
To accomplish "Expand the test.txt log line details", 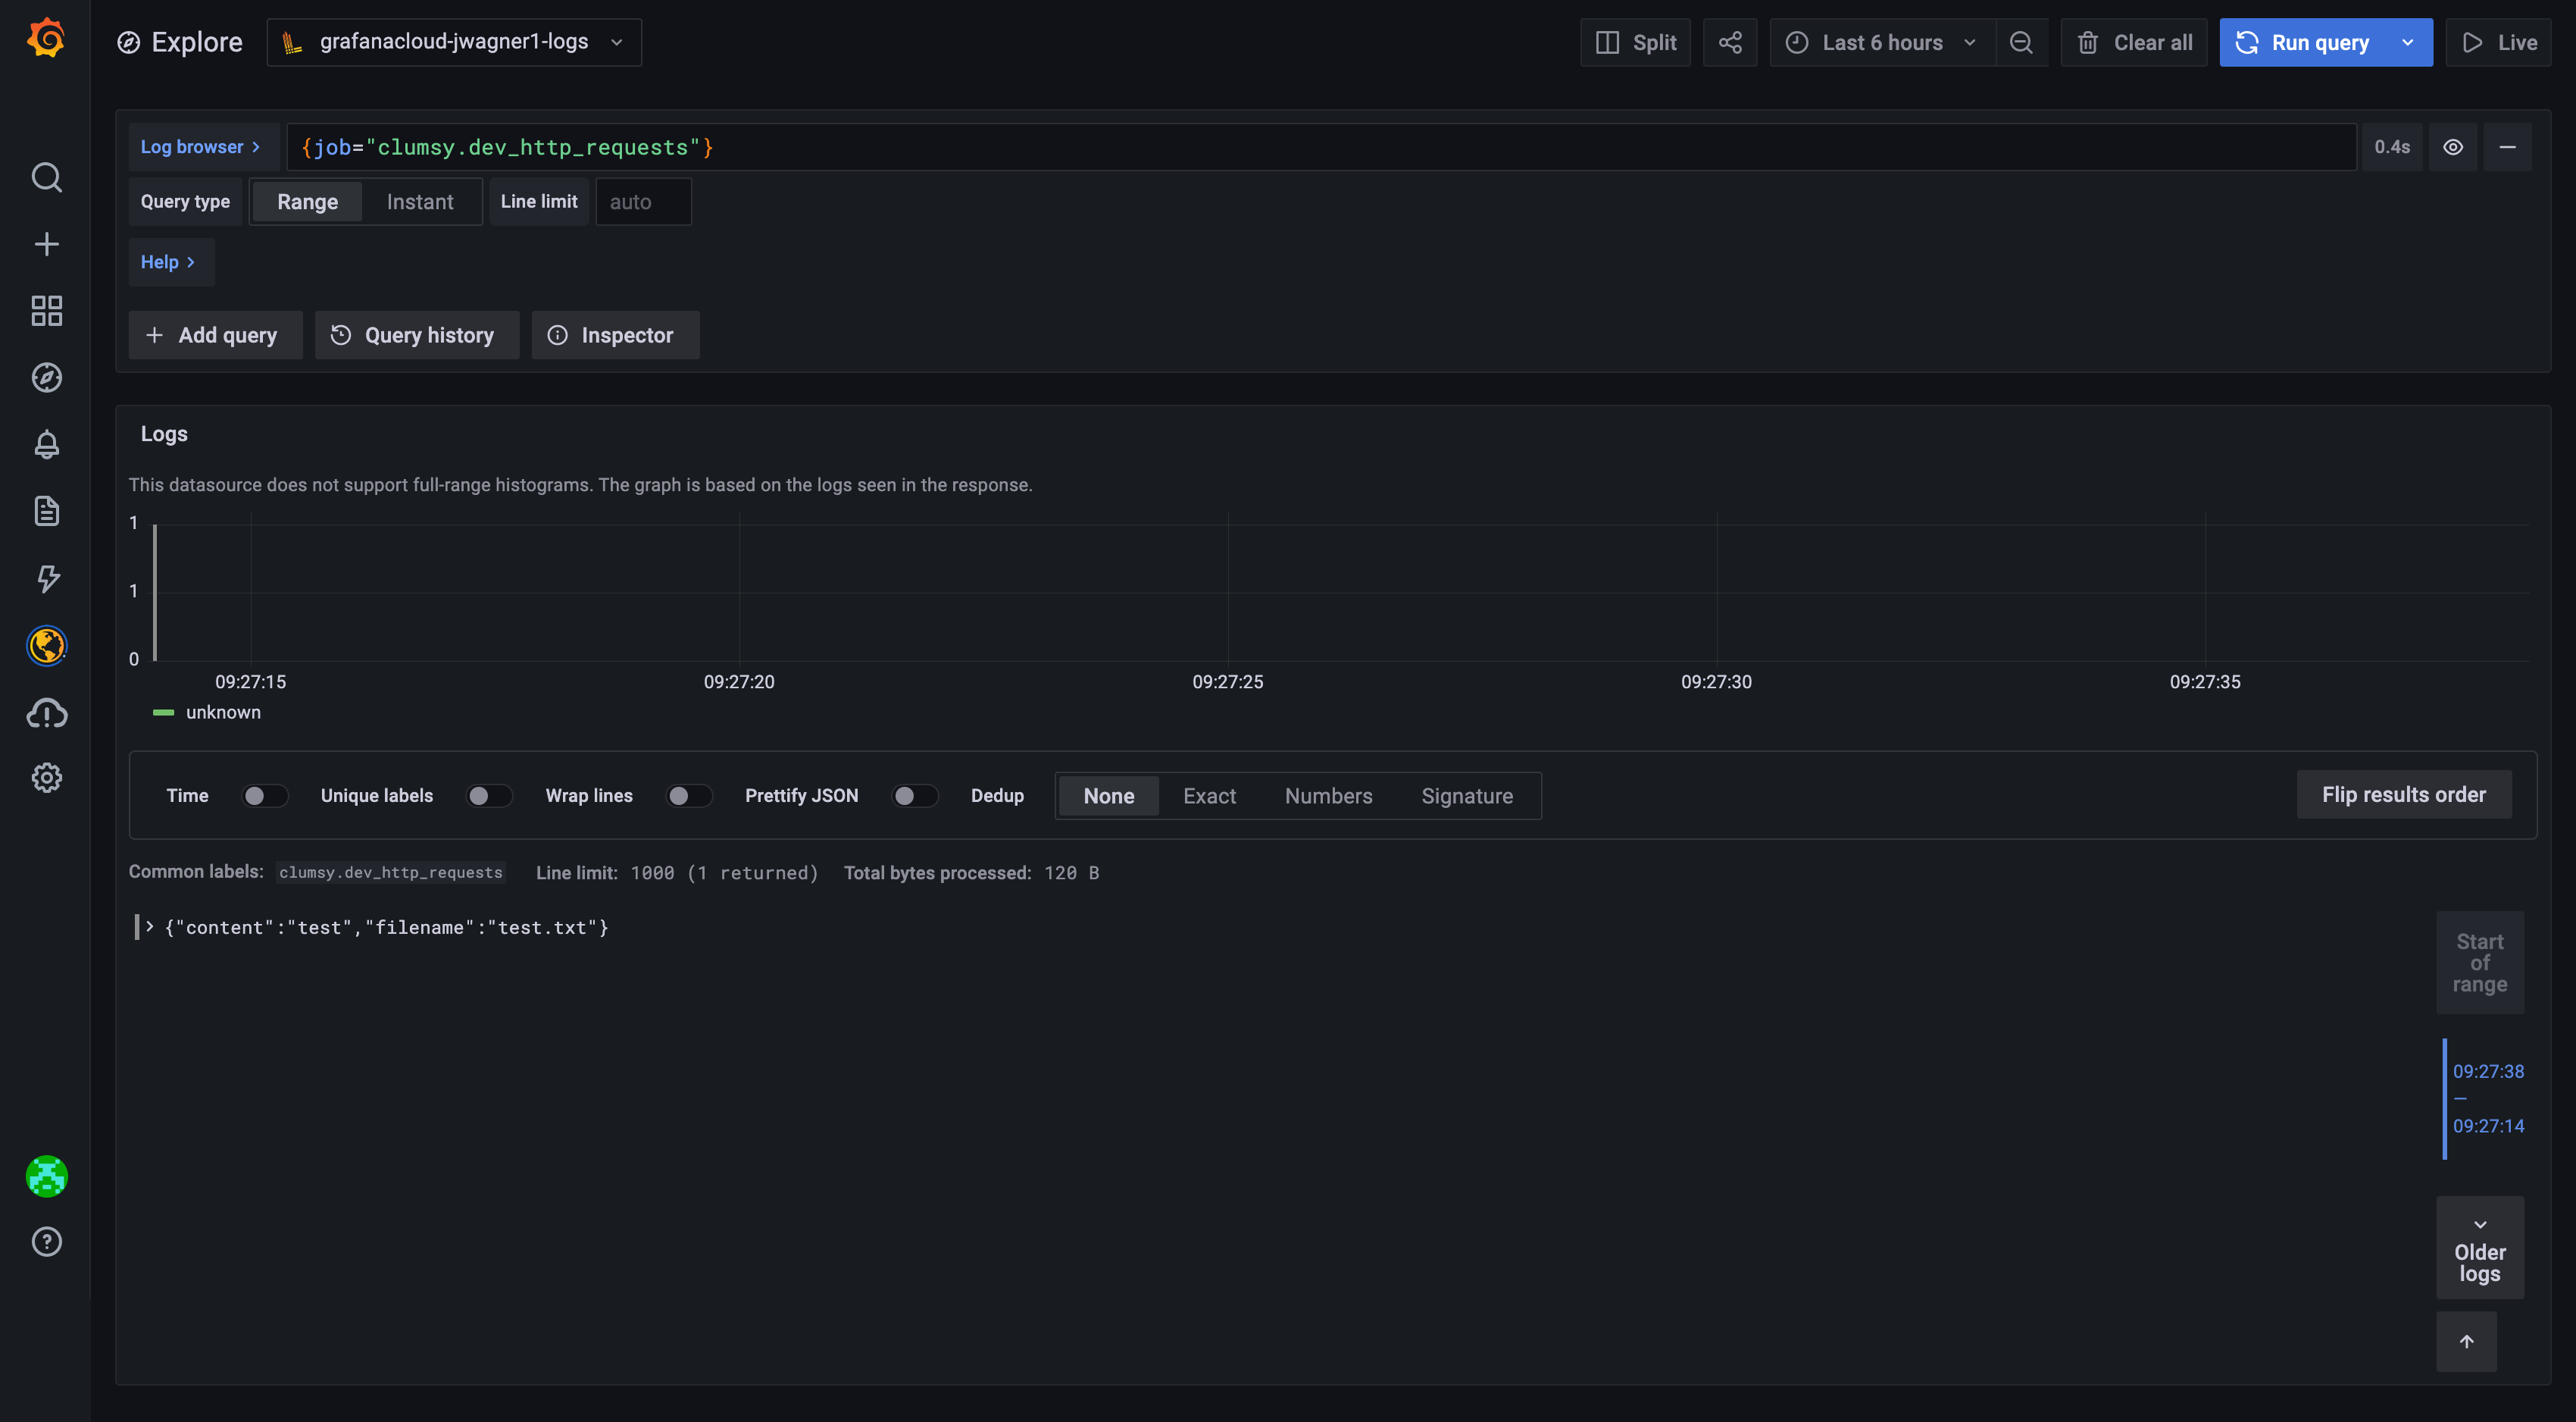I will (x=149, y=927).
